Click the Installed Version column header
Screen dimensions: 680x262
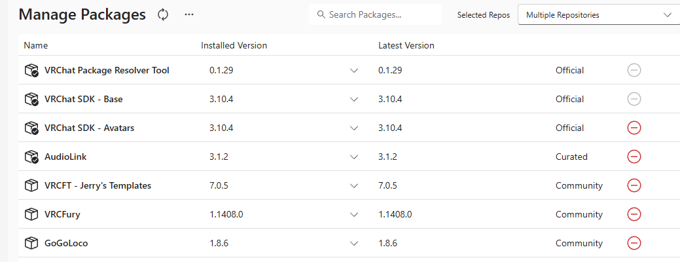[x=234, y=45]
